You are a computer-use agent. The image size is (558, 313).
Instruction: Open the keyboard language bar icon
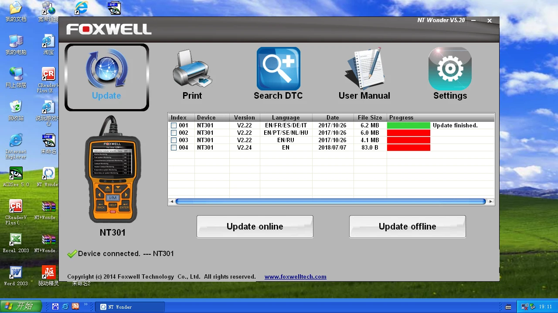click(508, 307)
